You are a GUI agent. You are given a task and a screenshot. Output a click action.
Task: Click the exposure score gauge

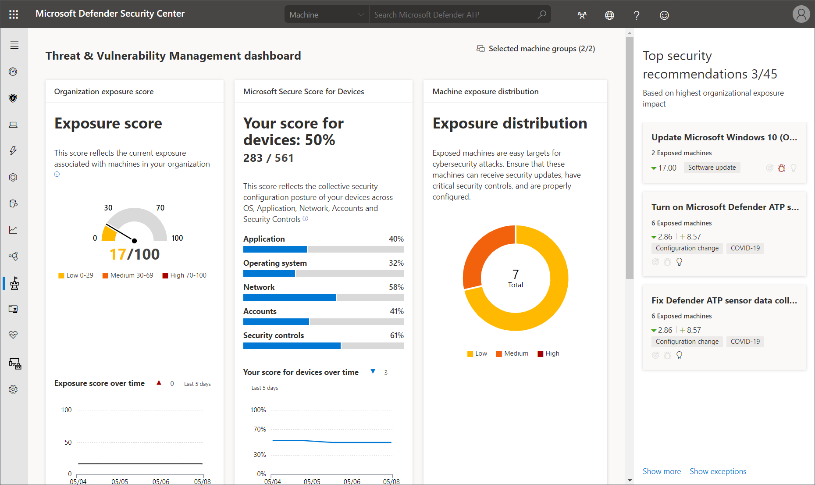(135, 225)
